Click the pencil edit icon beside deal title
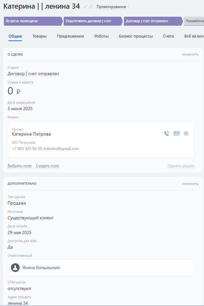This screenshot has height=306, width=204. tap(85, 7)
